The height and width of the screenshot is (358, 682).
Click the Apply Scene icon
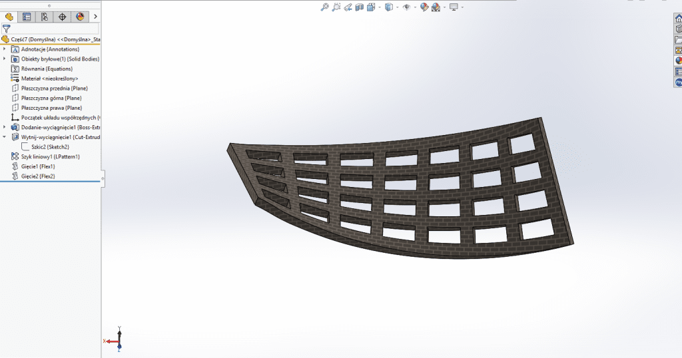436,7
